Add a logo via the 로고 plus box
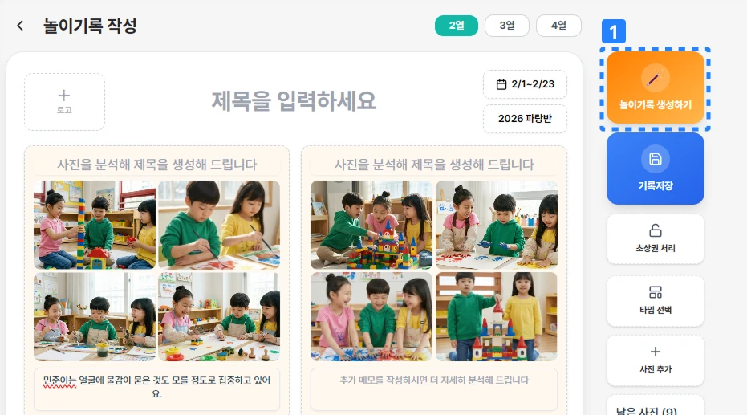This screenshot has width=747, height=415. 64,102
